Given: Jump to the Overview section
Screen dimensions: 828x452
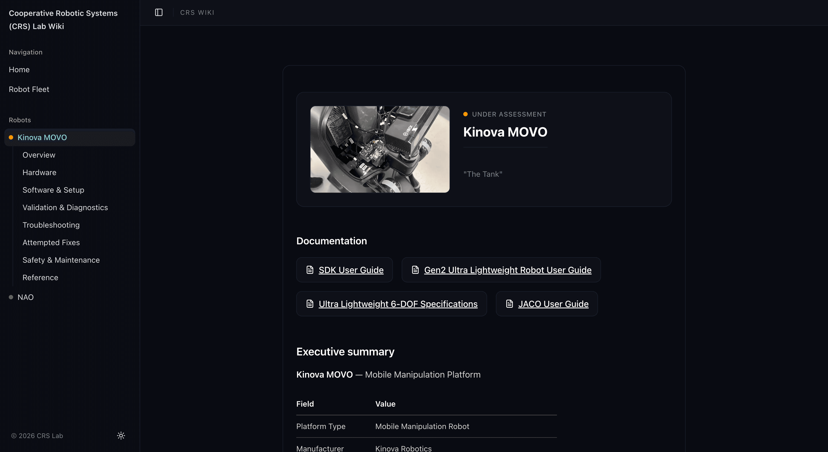Looking at the screenshot, I should point(39,155).
